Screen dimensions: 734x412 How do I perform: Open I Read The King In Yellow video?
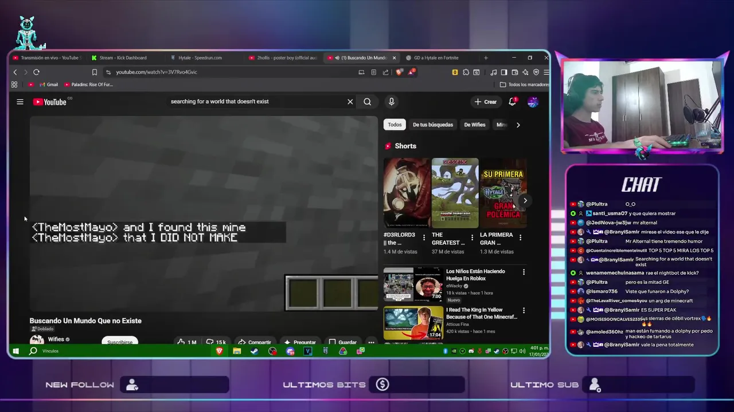413,323
